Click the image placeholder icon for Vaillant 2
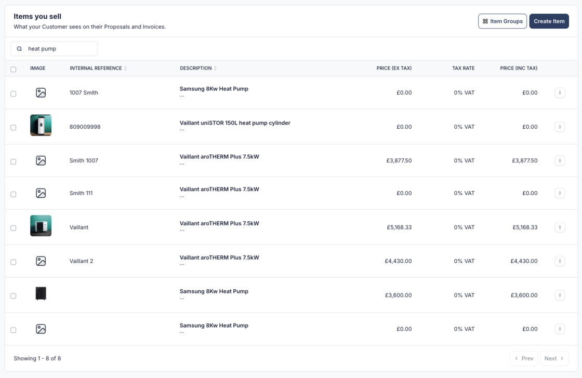This screenshot has width=582, height=378. coord(41,261)
